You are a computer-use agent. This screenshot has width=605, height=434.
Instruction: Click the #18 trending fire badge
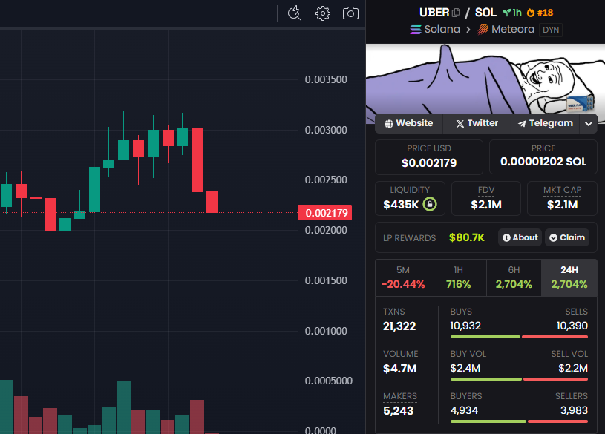pos(540,13)
